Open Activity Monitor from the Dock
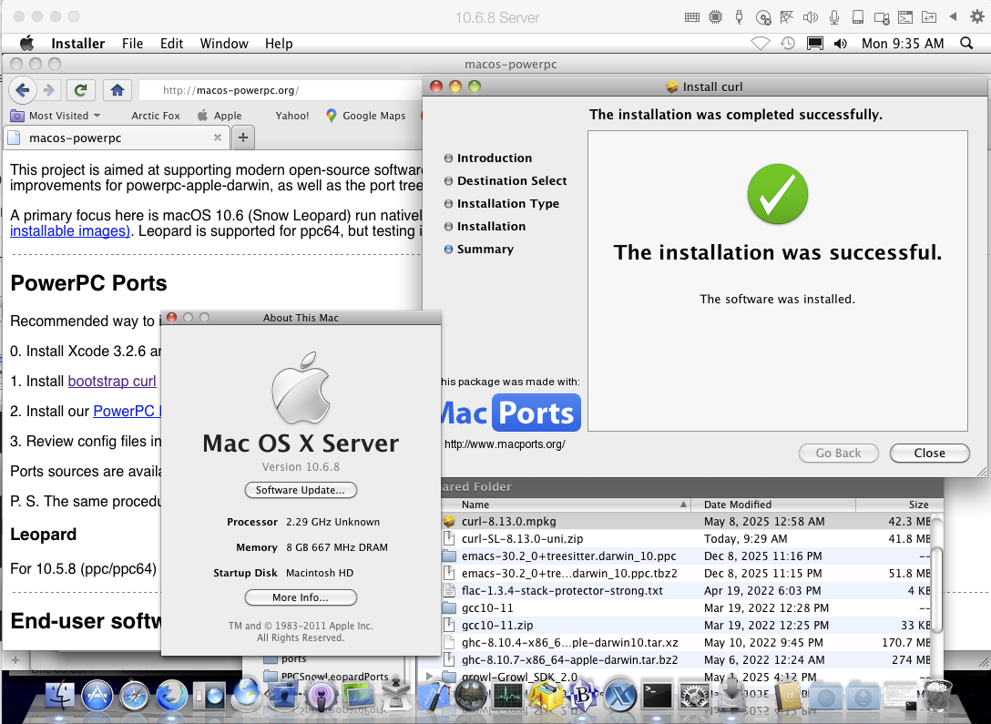The width and height of the screenshot is (991, 724). tap(508, 696)
